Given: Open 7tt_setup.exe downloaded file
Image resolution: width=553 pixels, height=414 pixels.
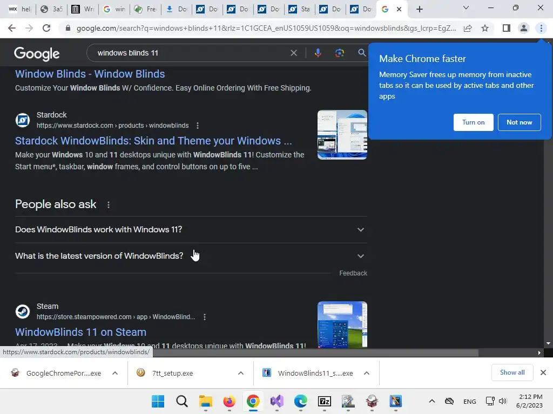Looking at the screenshot, I should [x=165, y=373].
